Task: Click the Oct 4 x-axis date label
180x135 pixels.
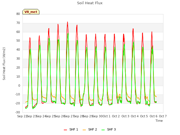Action: click(x=135, y=116)
